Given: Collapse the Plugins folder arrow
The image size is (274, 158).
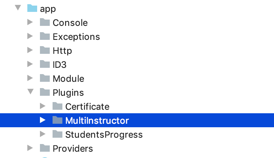Looking at the screenshot, I should click(x=30, y=92).
